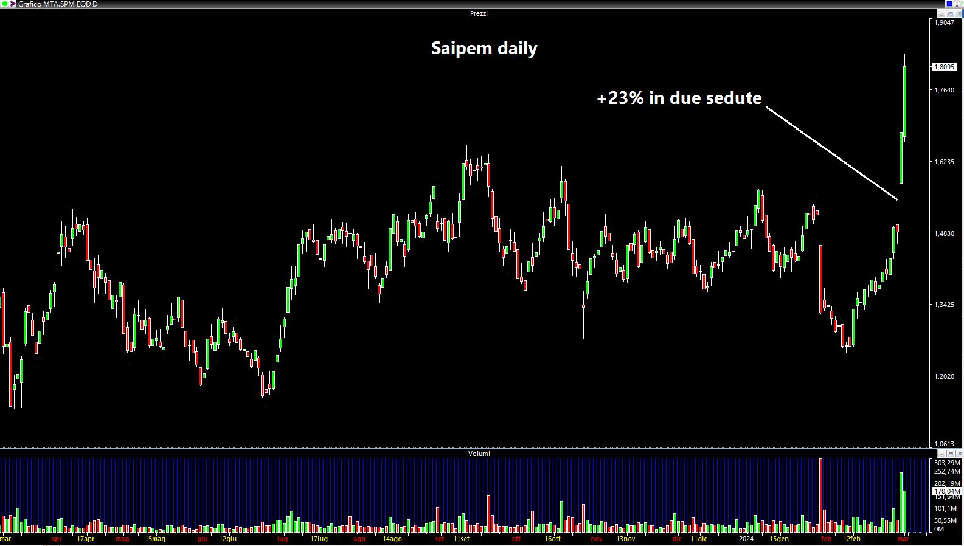The height and width of the screenshot is (546, 964).
Task: Close the Prezzi panel
Action: [x=959, y=13]
